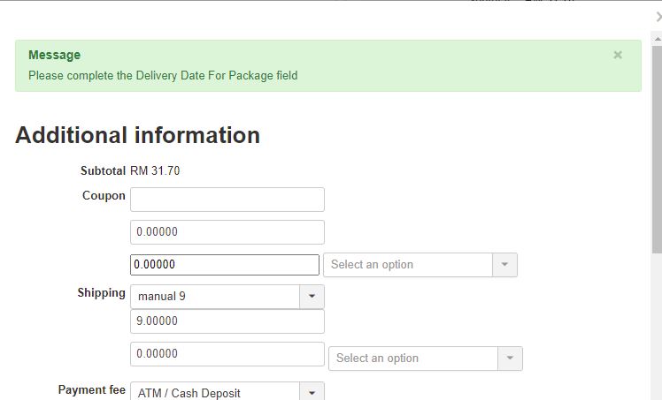This screenshot has height=400, width=662.
Task: Close the dialog with the top-right X
Action: coord(658,16)
